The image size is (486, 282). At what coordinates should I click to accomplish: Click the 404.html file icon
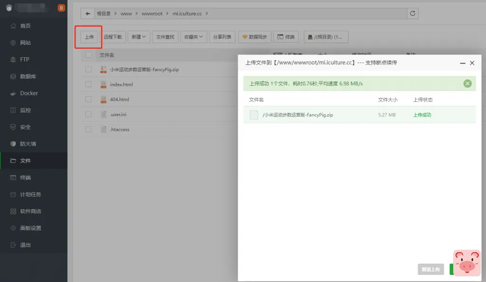click(x=103, y=100)
